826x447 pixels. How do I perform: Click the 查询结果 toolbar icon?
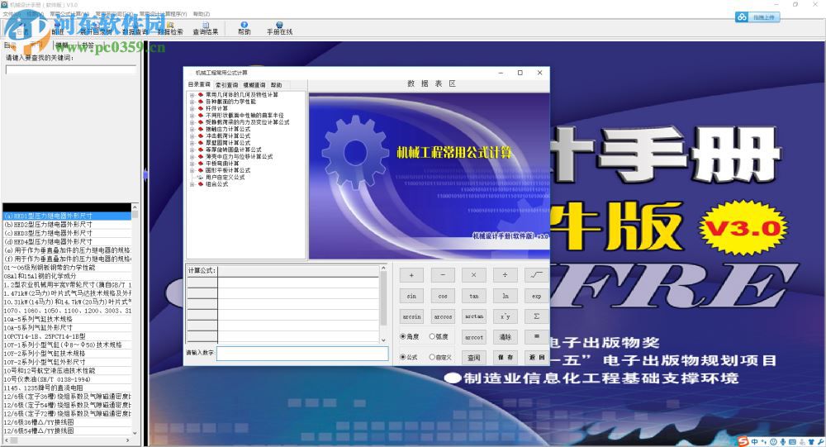pos(206,28)
